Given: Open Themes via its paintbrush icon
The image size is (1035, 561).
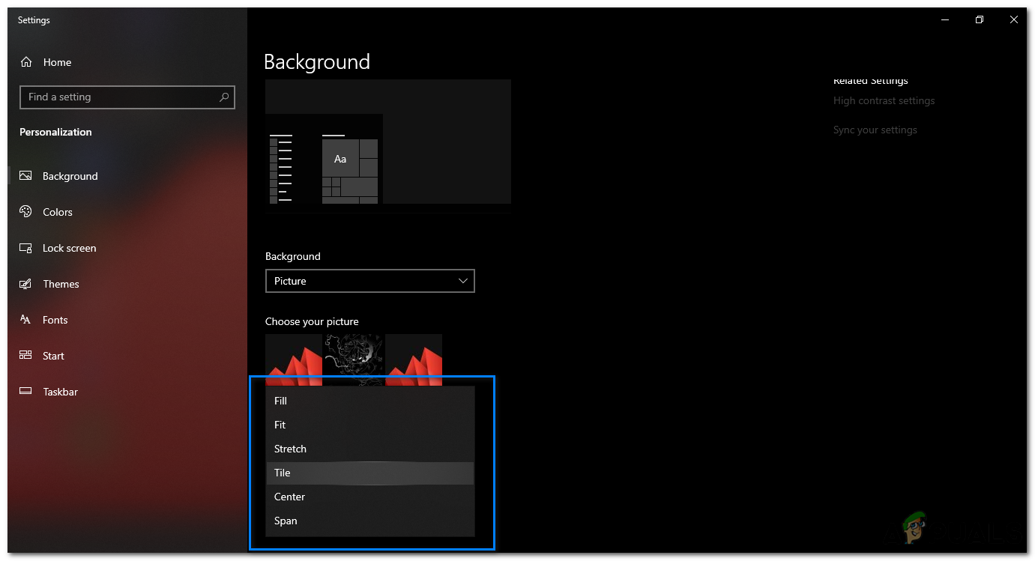Looking at the screenshot, I should click(25, 284).
